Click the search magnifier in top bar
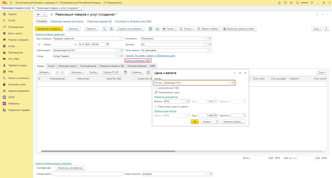This screenshot has height=178, width=332. point(297,3)
